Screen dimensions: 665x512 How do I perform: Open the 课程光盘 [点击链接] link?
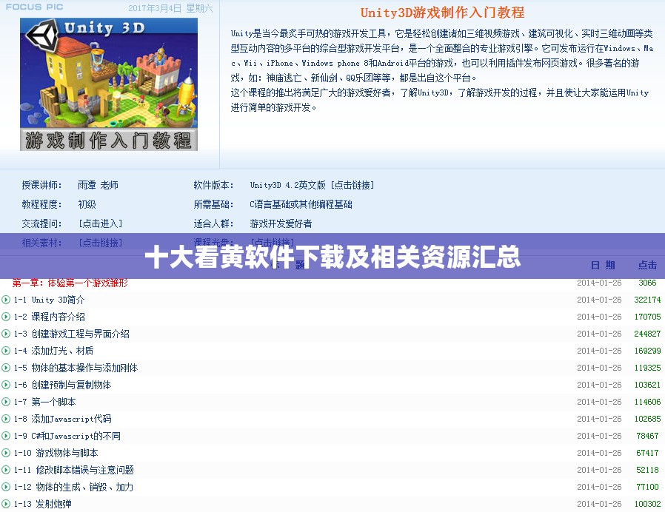click(272, 243)
